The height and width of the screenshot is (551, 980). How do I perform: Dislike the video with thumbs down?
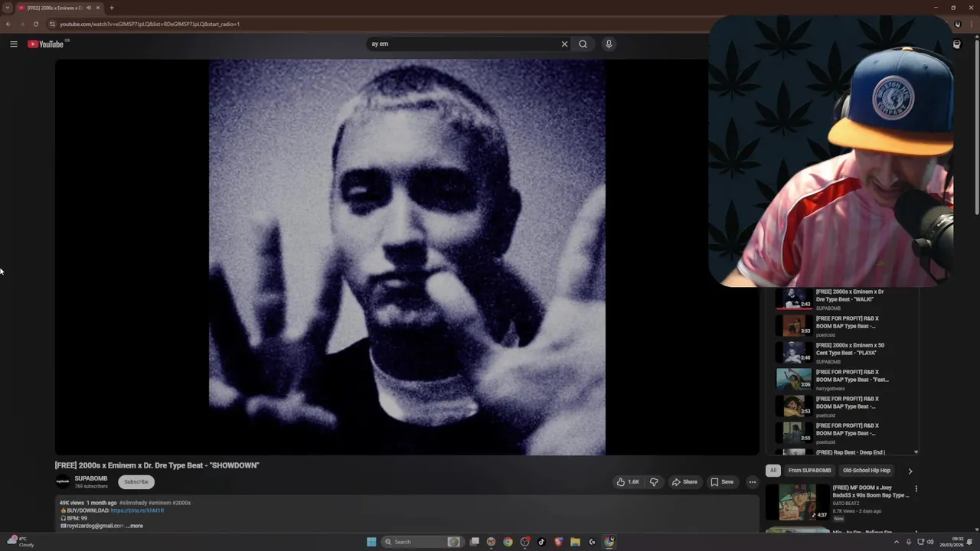(654, 482)
